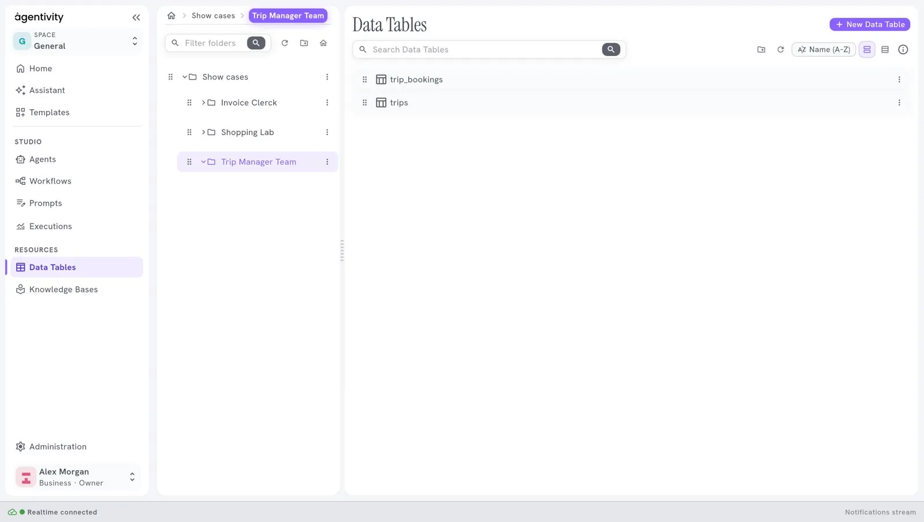Open the Name (A-Z) sort dropdown
Image resolution: width=924 pixels, height=522 pixels.
tap(824, 50)
